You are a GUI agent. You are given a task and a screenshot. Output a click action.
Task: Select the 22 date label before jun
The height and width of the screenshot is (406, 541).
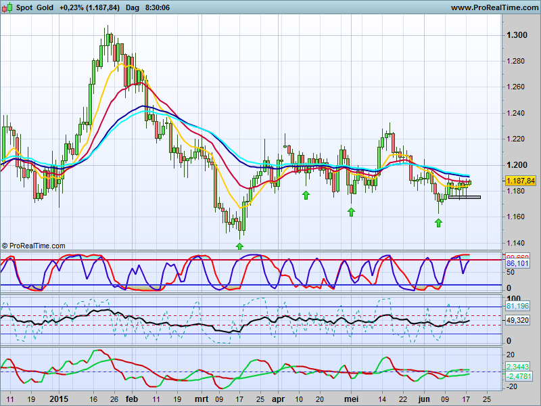click(x=403, y=399)
